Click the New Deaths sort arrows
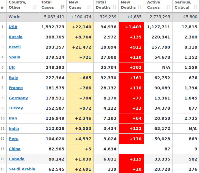Image resolution: width=200 pixels, height=173 pixels. tap(140, 7)
